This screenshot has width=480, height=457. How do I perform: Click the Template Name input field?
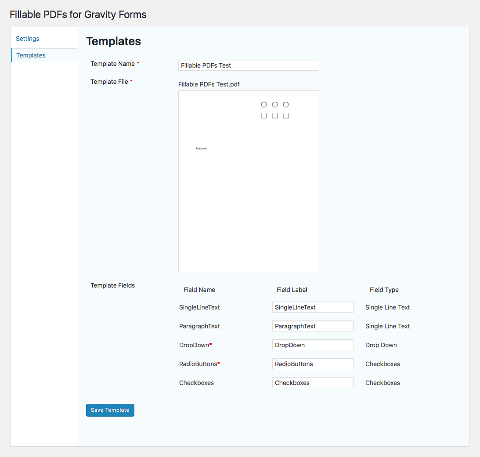tap(249, 65)
